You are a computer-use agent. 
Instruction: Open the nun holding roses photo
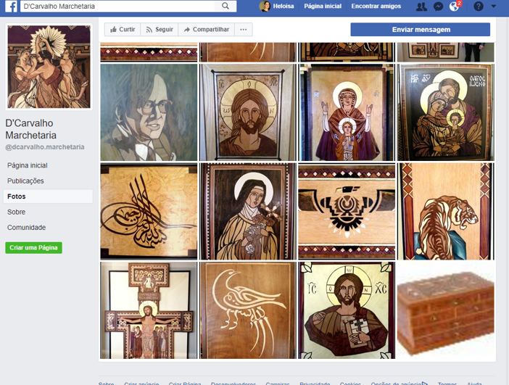pos(248,211)
